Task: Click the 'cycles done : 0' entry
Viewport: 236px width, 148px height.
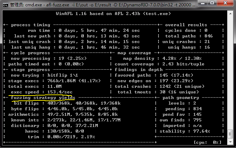Action: pos(186,30)
